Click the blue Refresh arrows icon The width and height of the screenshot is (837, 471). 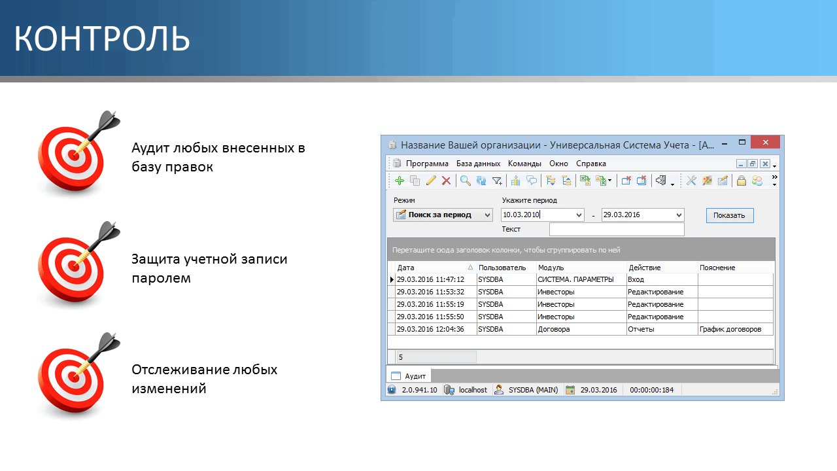tap(481, 181)
